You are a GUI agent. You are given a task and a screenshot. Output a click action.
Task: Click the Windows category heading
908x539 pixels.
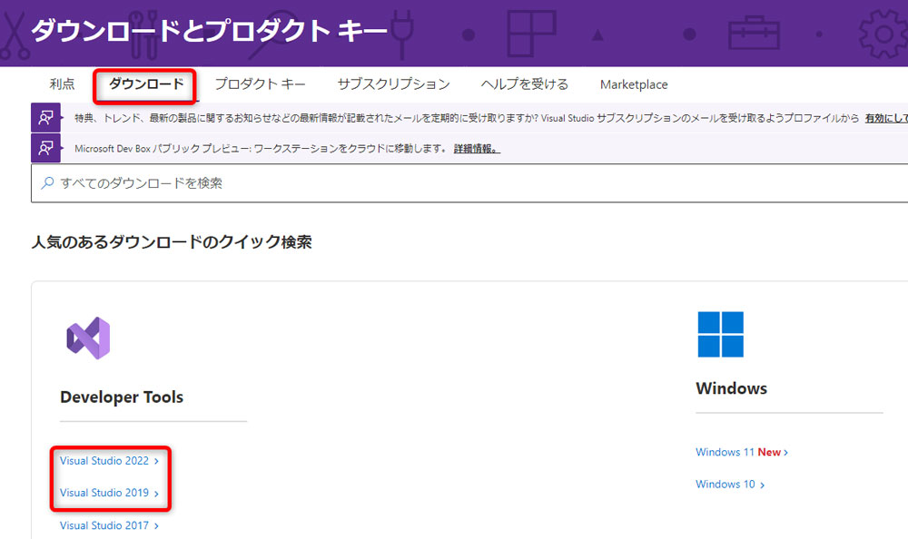click(731, 388)
